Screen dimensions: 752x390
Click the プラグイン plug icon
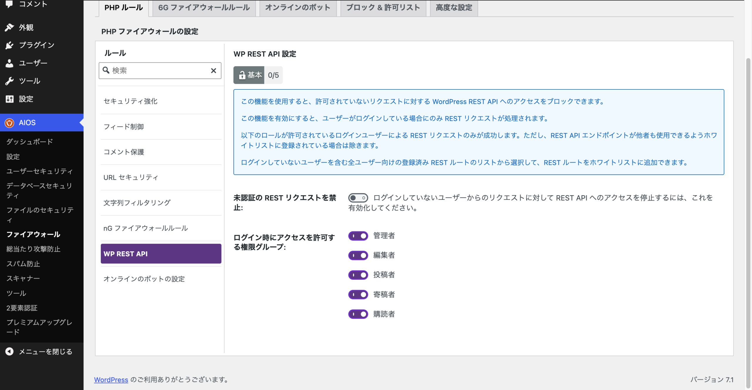coord(9,45)
